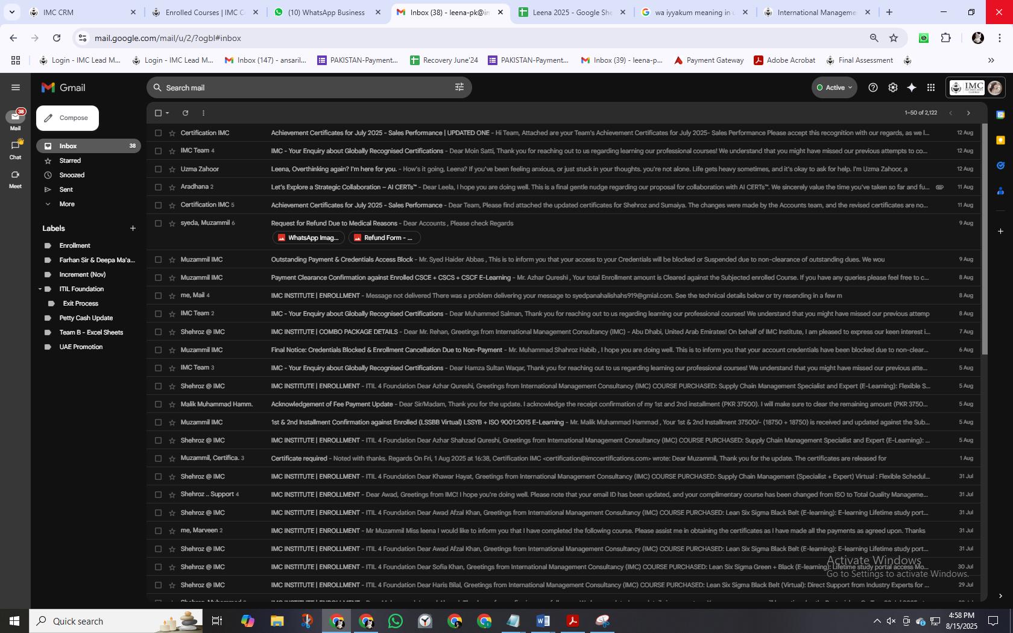The width and height of the screenshot is (1013, 633).
Task: Reload the page in Chrome
Action: [57, 38]
